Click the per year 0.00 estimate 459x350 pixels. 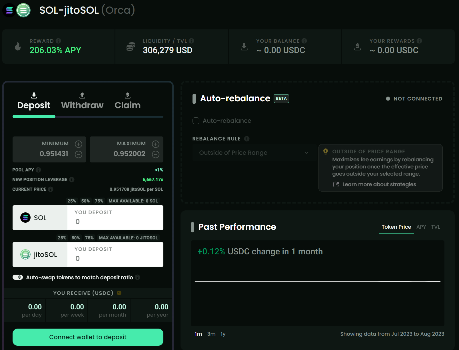pyautogui.click(x=161, y=307)
